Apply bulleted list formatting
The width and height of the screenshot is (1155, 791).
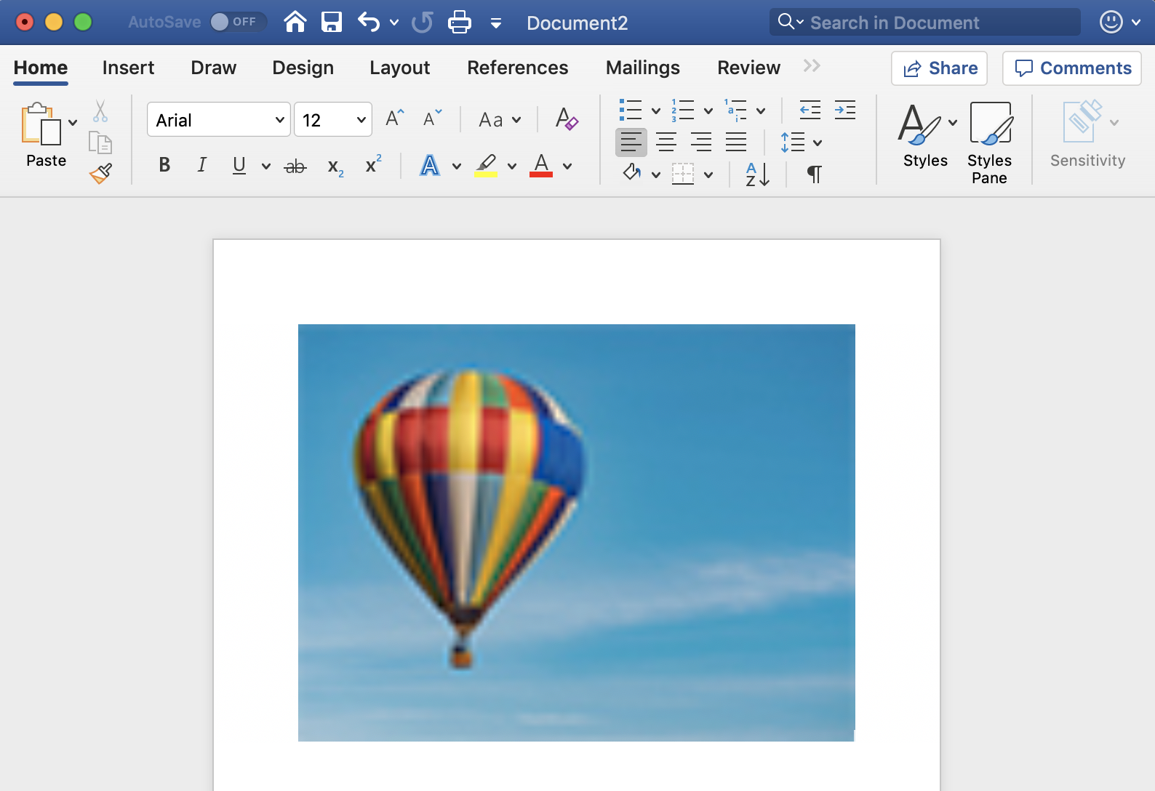coord(630,111)
